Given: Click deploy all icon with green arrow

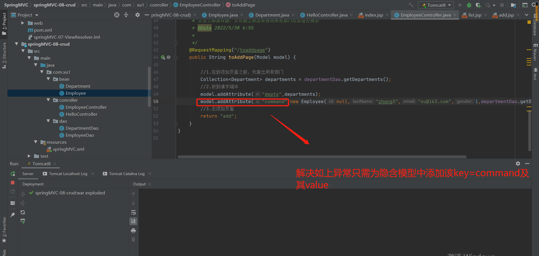Looking at the screenshot, I should [23, 221].
